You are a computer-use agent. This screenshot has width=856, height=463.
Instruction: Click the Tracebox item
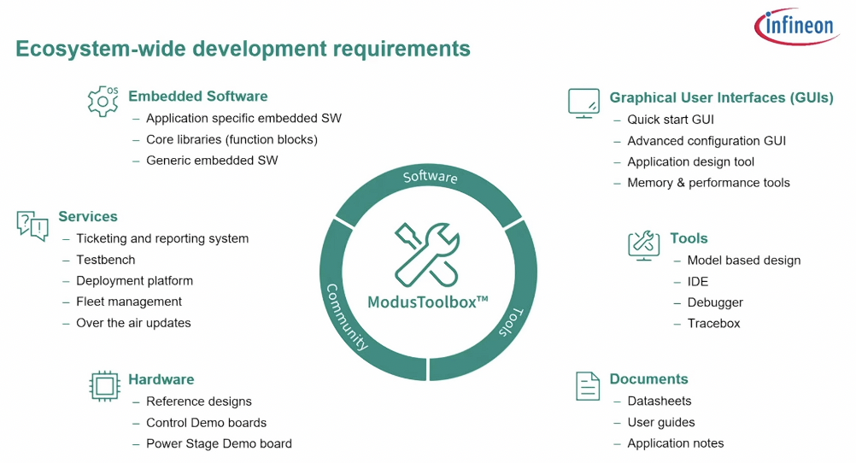[x=713, y=323]
